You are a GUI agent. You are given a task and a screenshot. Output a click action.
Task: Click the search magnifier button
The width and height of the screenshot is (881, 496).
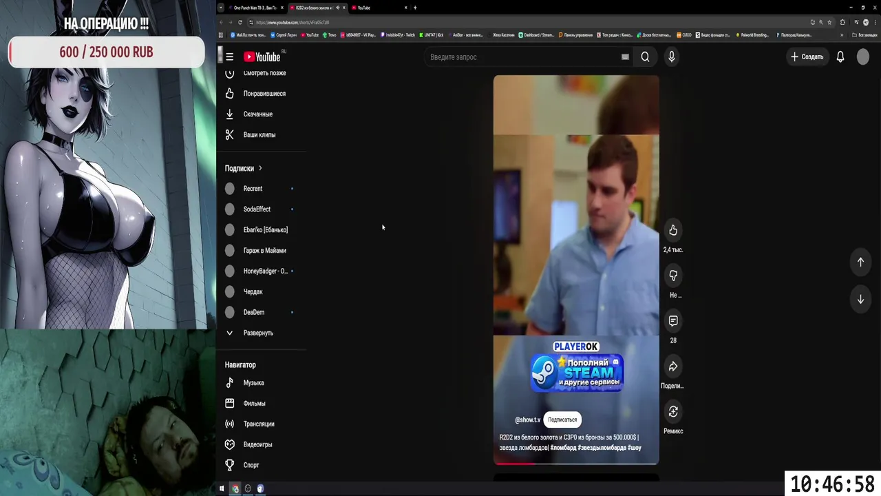pyautogui.click(x=645, y=57)
